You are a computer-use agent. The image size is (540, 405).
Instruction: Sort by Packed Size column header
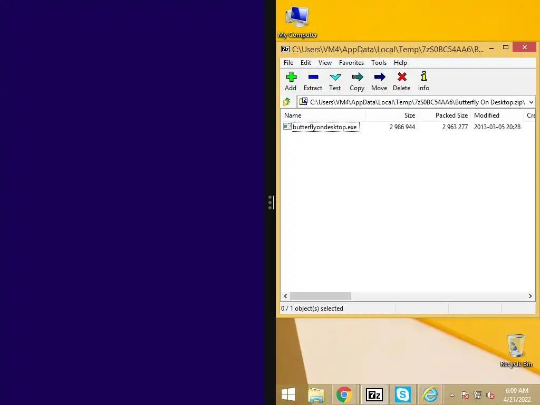444,115
